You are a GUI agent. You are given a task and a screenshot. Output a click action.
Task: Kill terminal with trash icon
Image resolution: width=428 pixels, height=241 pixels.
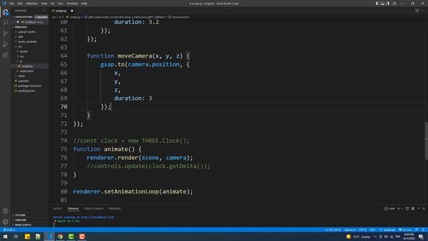tap(413, 208)
